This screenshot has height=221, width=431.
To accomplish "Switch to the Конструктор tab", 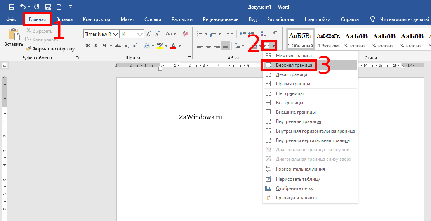I will pyautogui.click(x=97, y=19).
